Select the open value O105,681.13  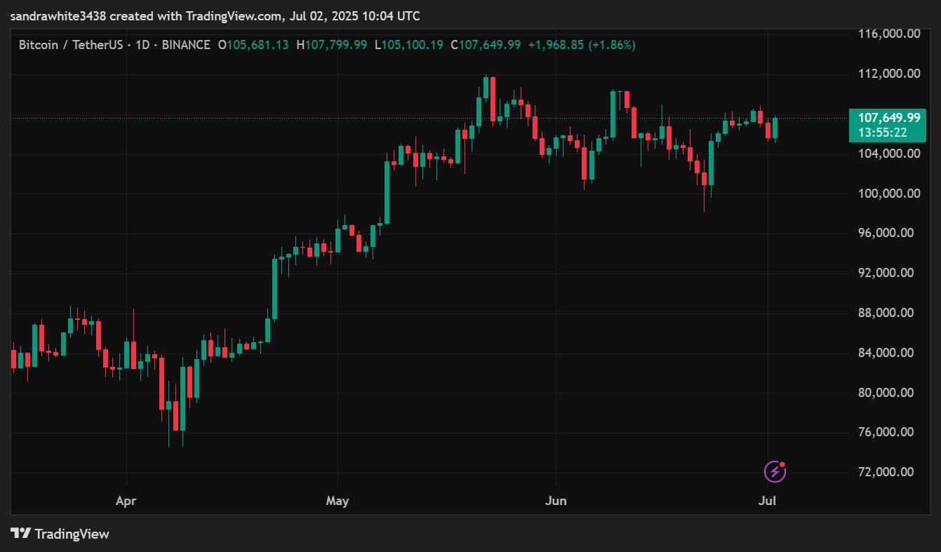click(x=253, y=45)
